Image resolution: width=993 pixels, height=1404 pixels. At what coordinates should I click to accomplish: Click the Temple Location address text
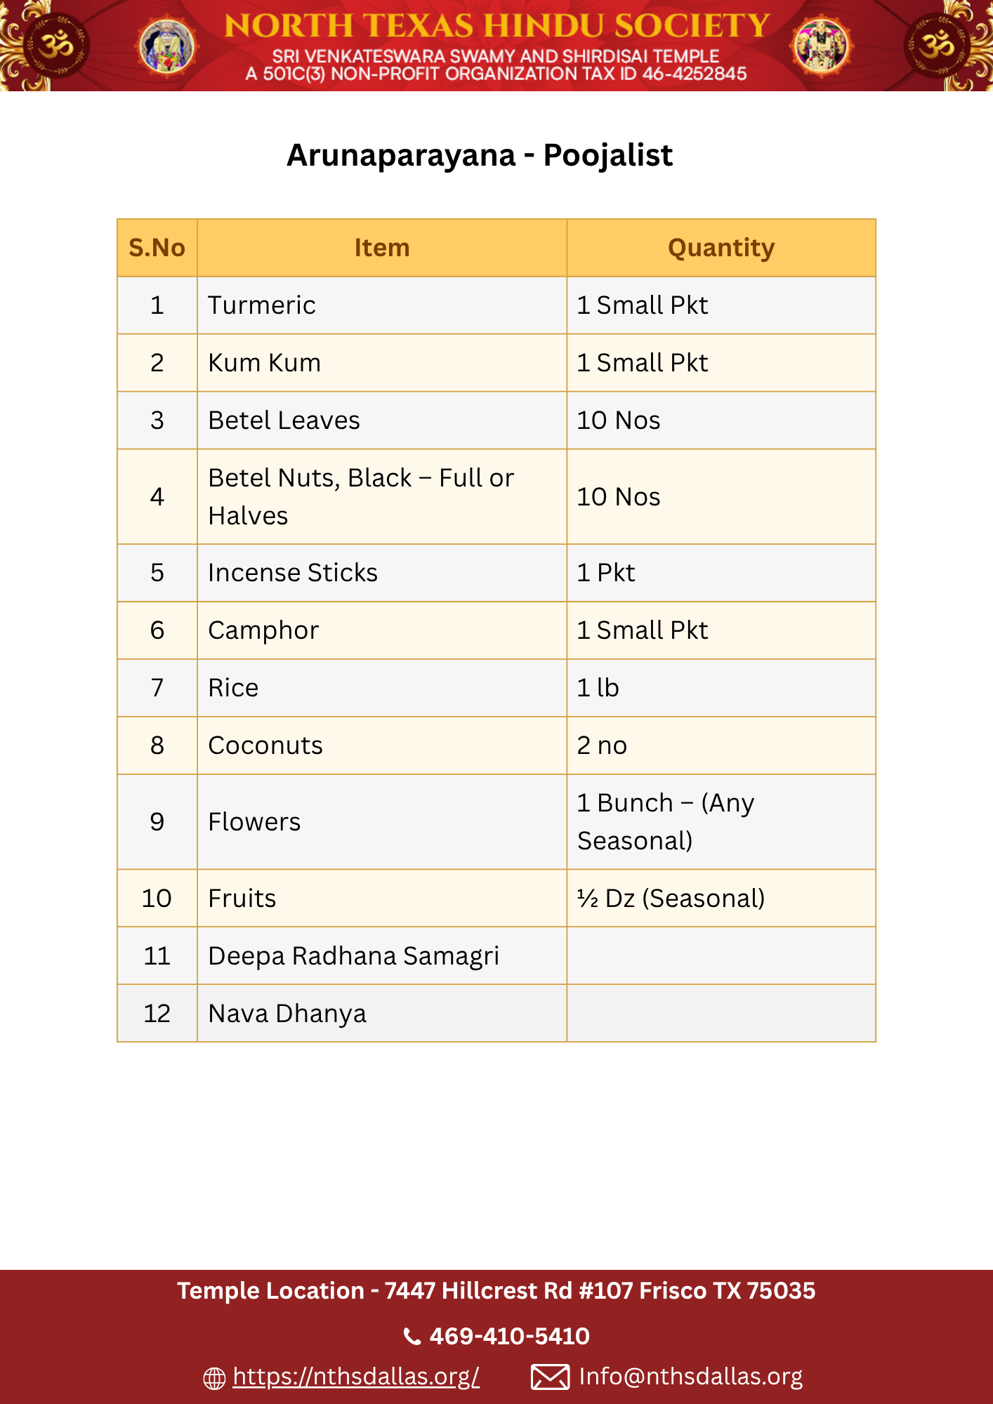tap(496, 1291)
